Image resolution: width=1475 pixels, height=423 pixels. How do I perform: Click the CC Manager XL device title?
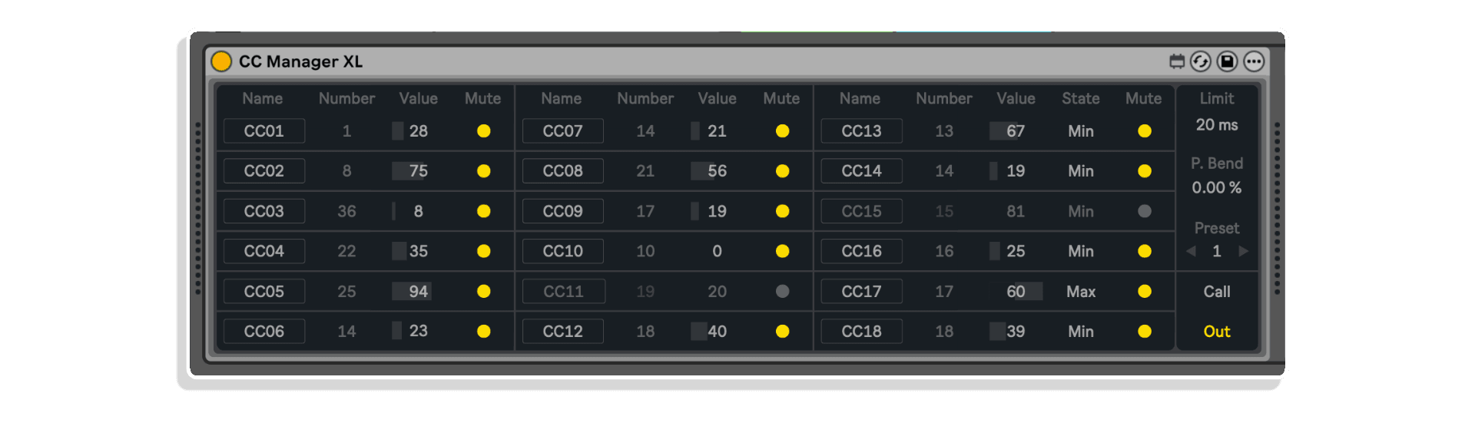tap(300, 61)
